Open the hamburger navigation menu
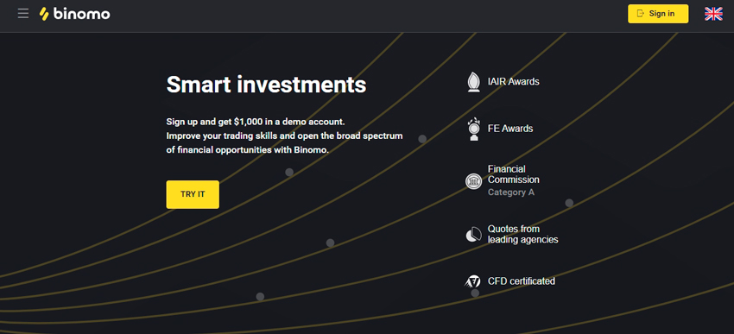Image resolution: width=734 pixels, height=334 pixels. (x=23, y=14)
